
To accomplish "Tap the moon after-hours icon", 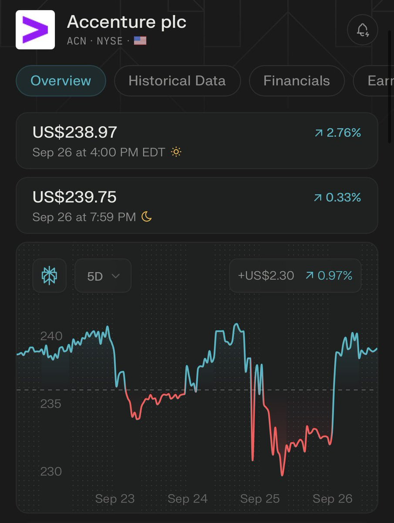I will [x=147, y=217].
